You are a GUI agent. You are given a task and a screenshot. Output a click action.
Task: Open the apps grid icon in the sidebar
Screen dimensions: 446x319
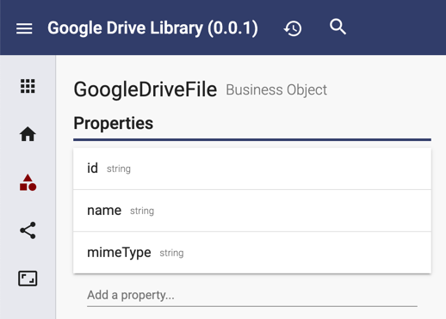(x=28, y=86)
